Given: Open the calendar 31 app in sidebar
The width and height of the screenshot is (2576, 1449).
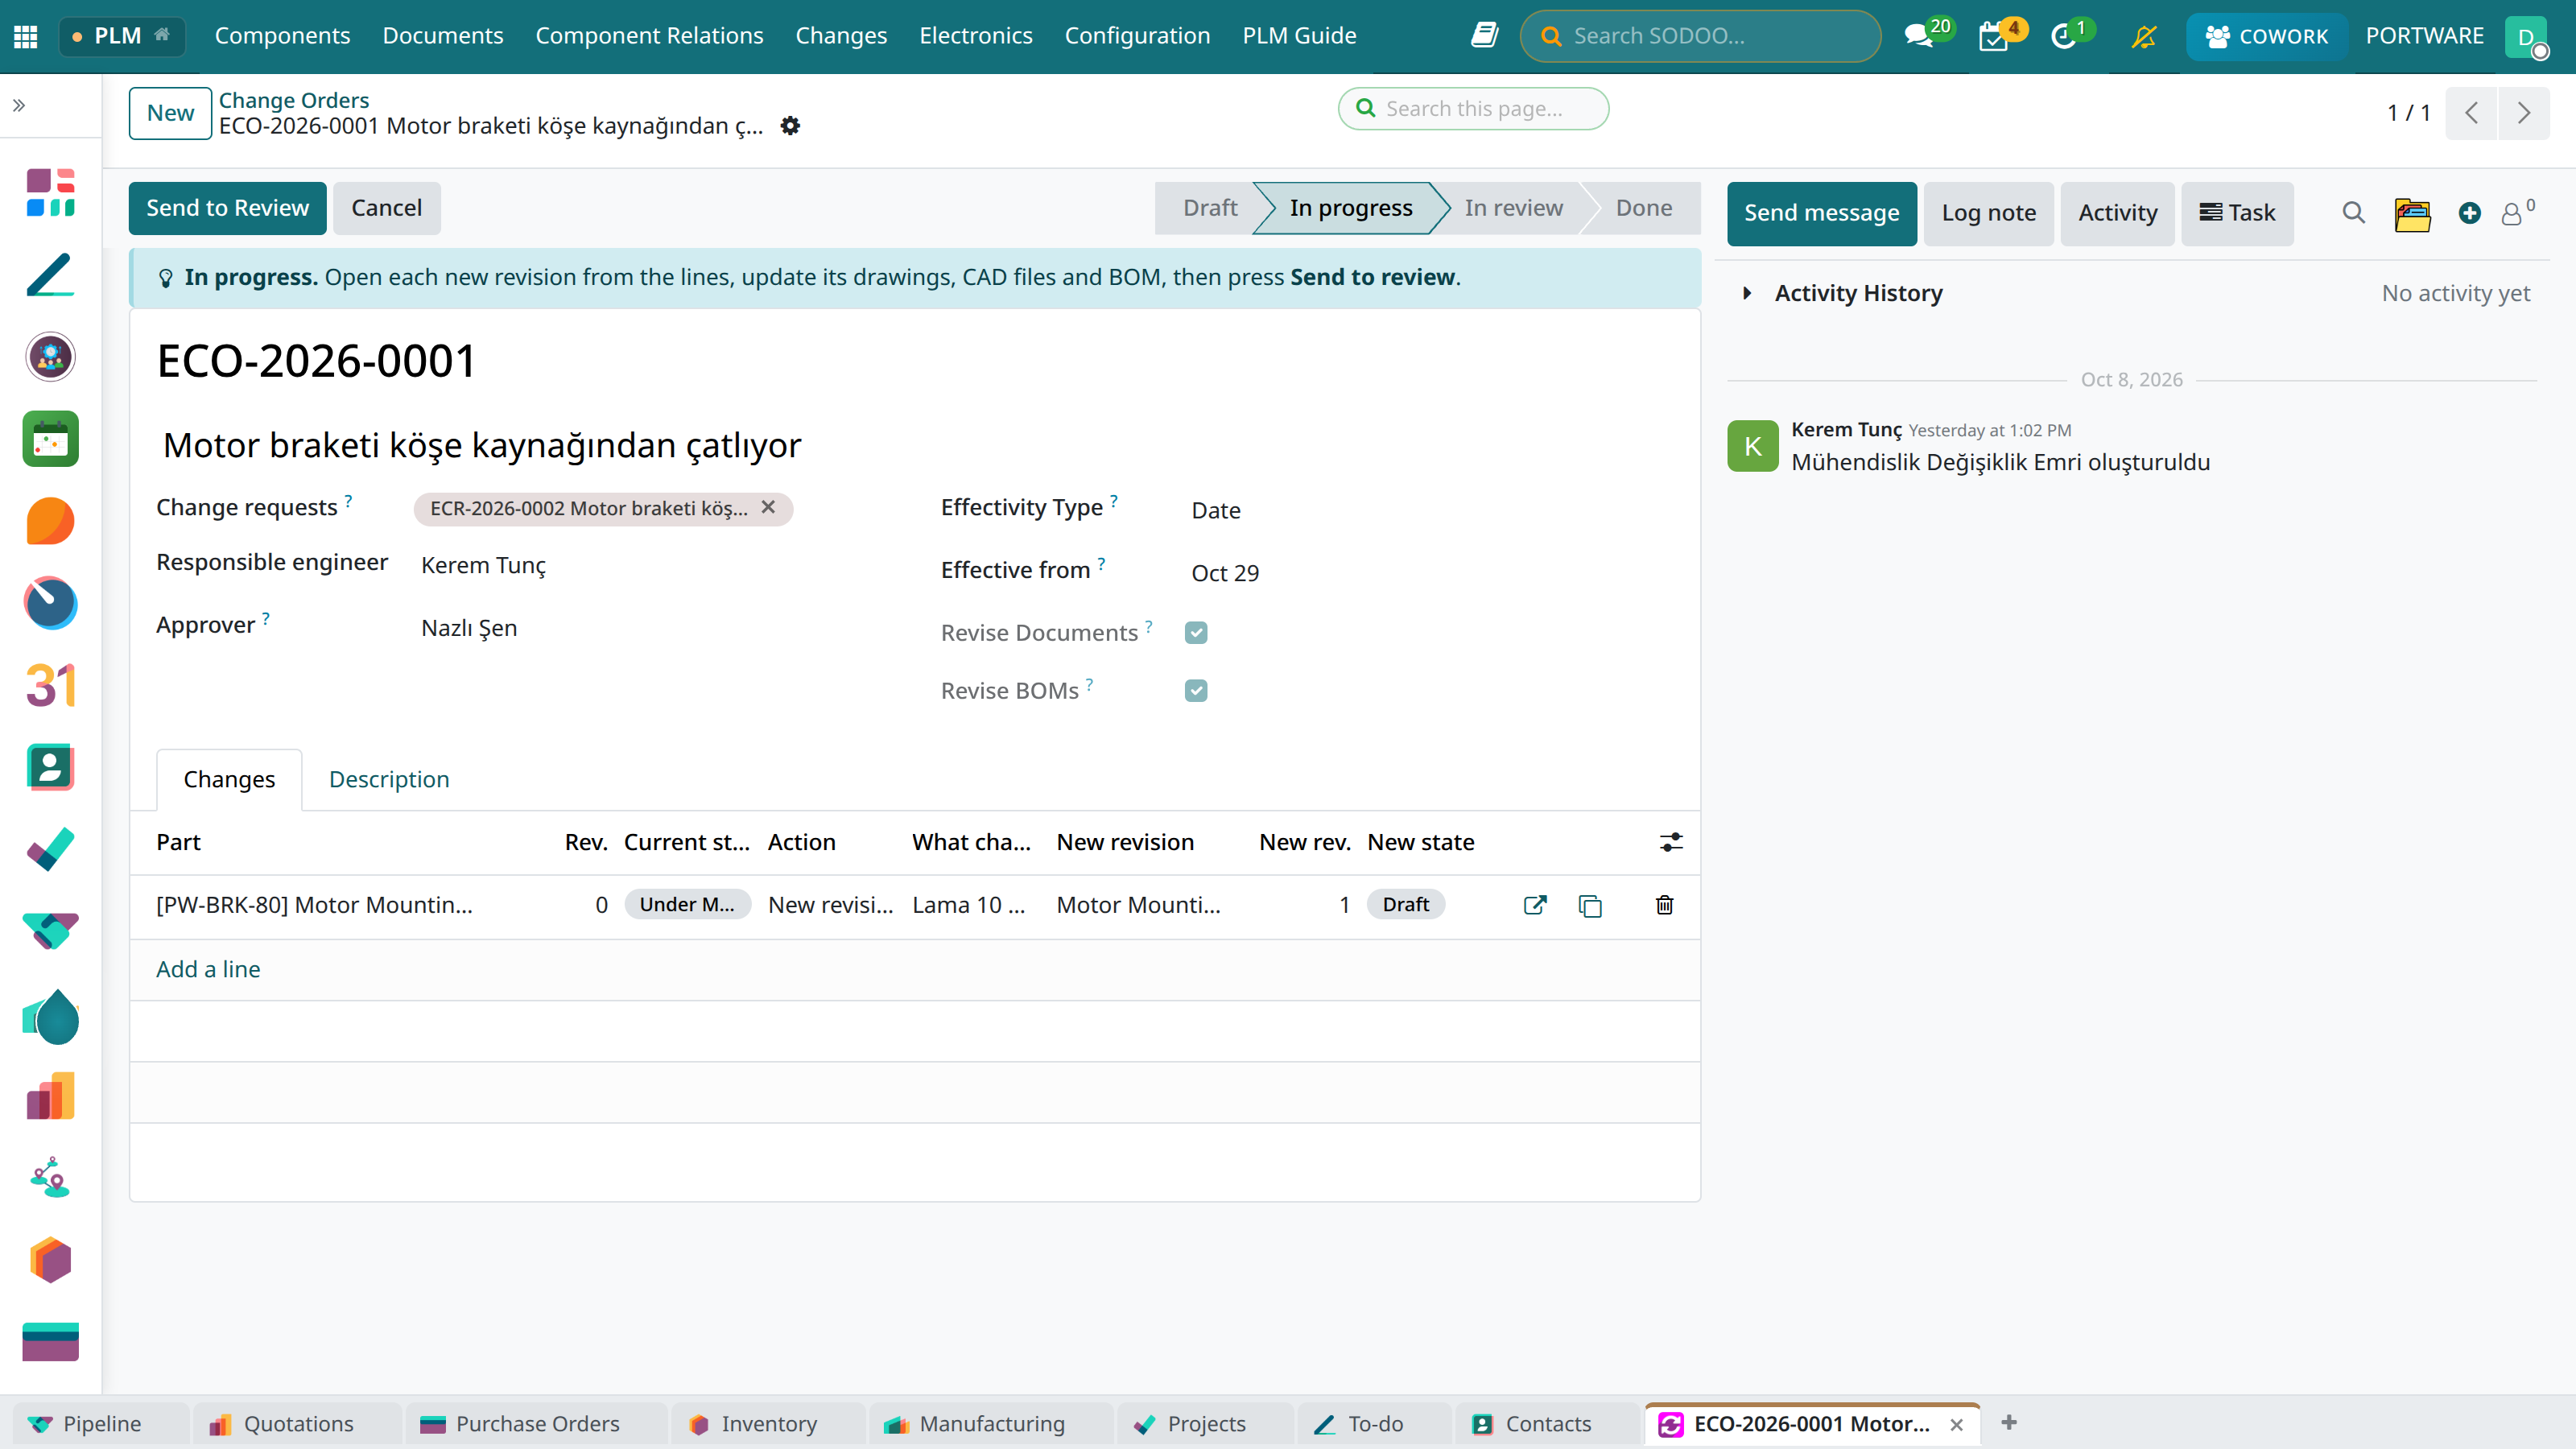Looking at the screenshot, I should tap(51, 685).
